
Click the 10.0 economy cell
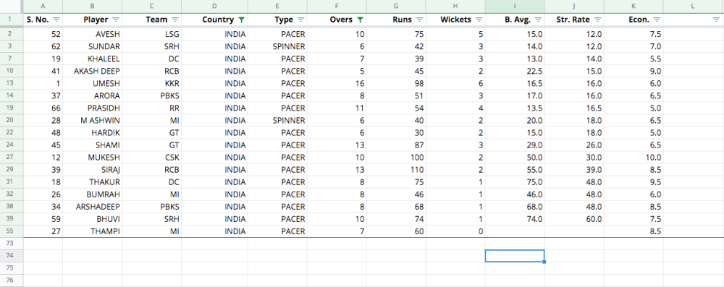point(633,158)
